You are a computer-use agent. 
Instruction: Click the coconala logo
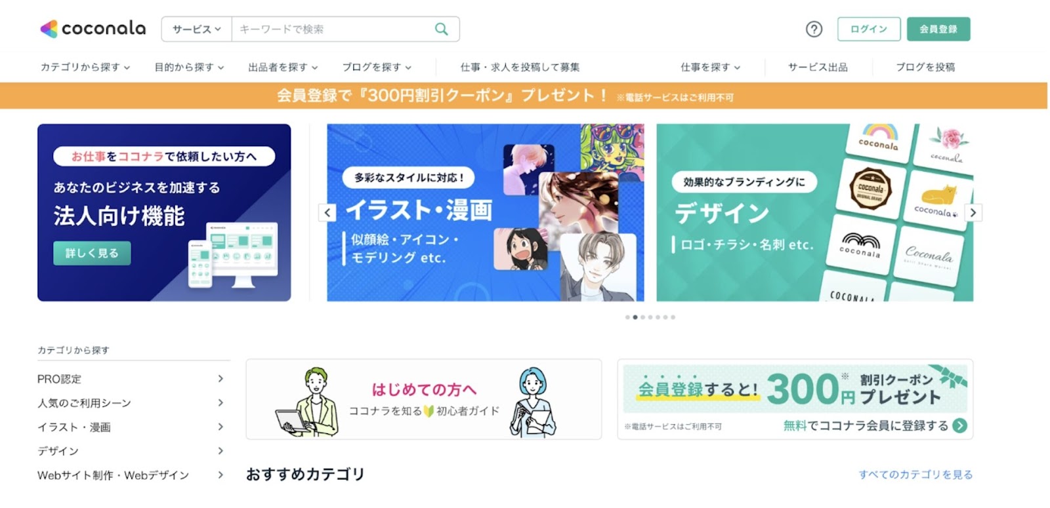(93, 28)
